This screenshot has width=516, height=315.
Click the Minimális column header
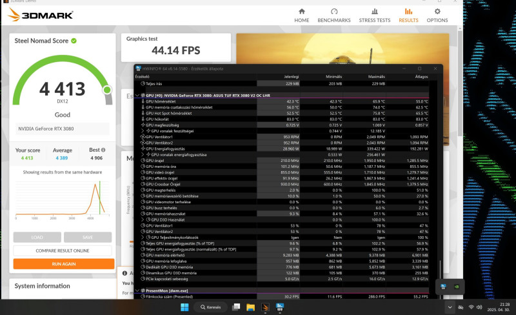click(333, 77)
